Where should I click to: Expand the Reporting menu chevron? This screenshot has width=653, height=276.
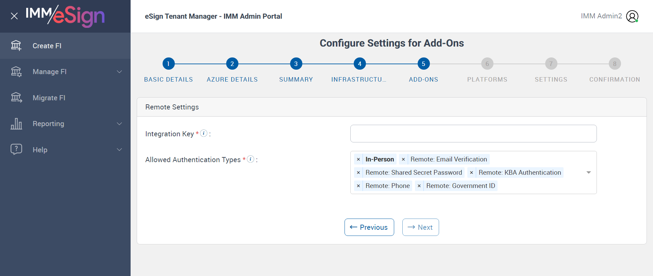(x=119, y=124)
